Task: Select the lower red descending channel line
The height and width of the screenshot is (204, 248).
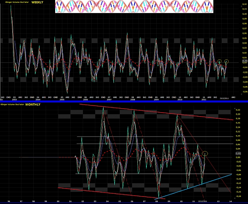Action: click(x=112, y=193)
